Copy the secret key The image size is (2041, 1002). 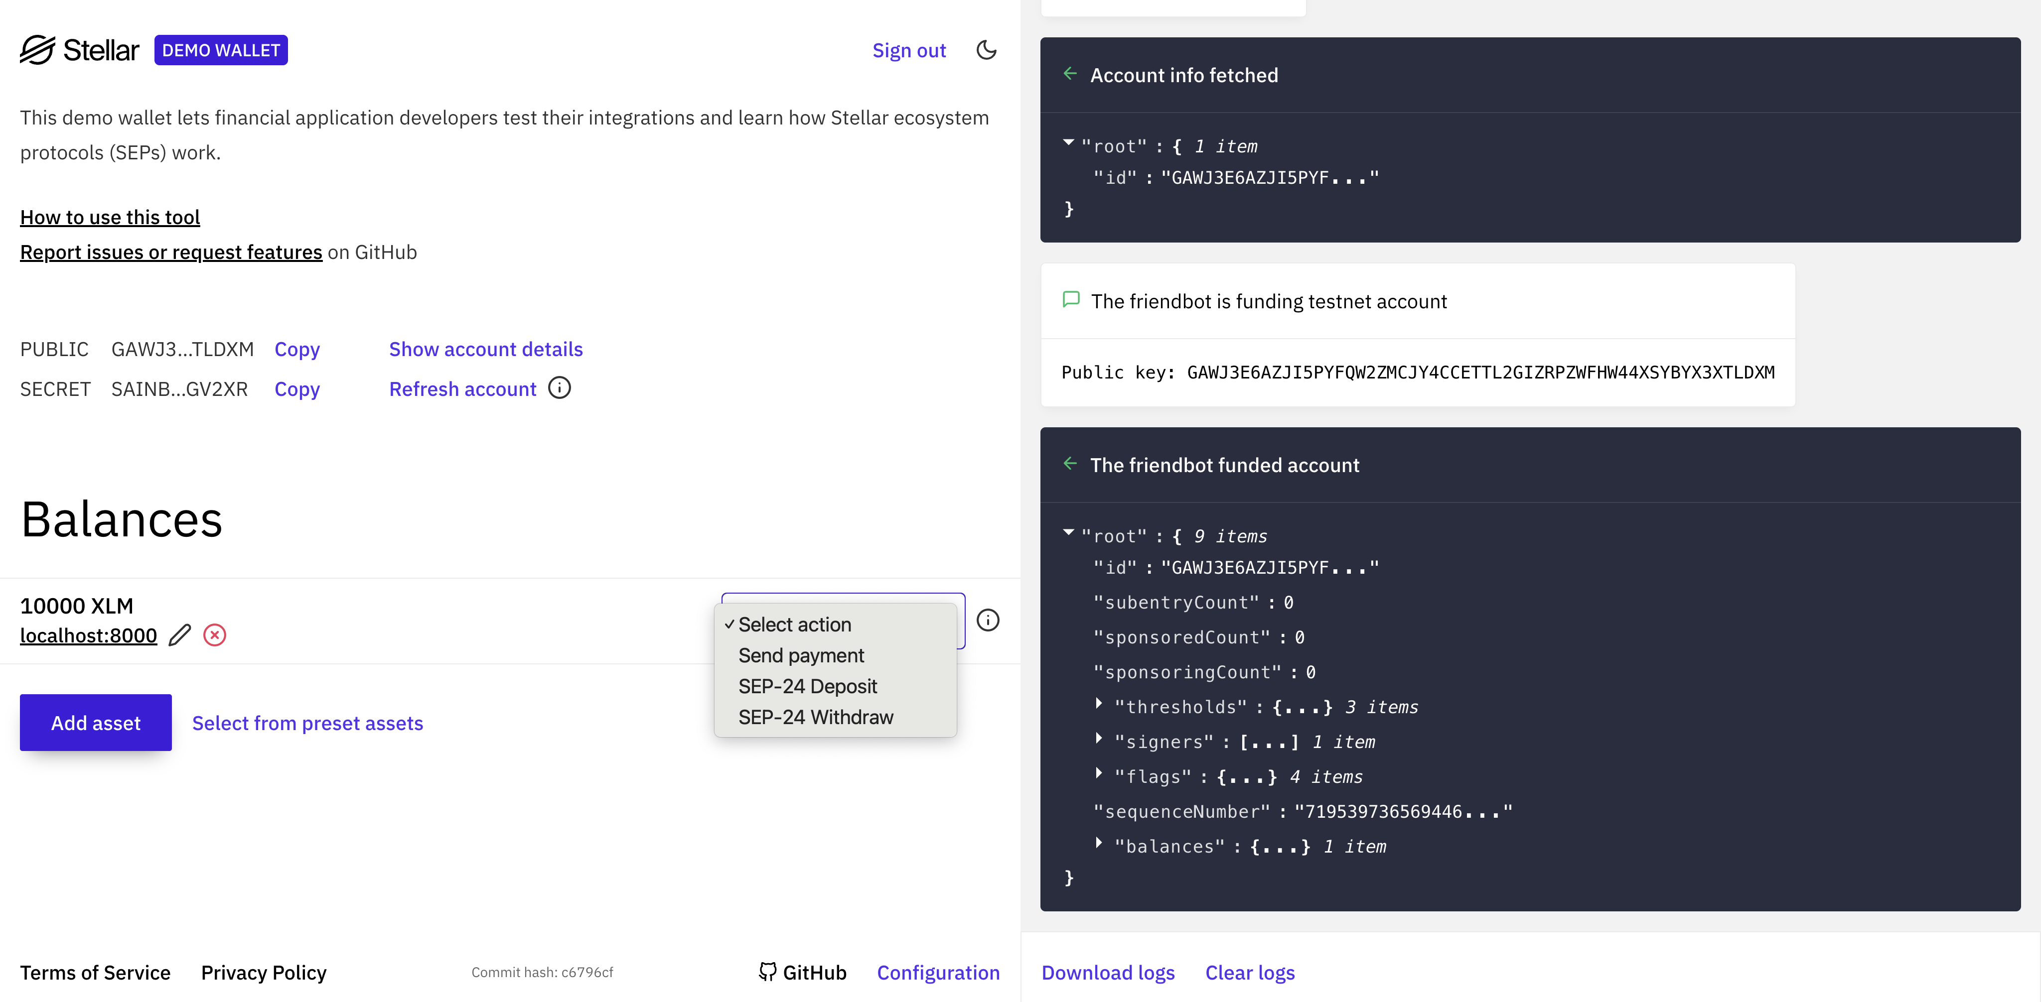[x=297, y=389]
